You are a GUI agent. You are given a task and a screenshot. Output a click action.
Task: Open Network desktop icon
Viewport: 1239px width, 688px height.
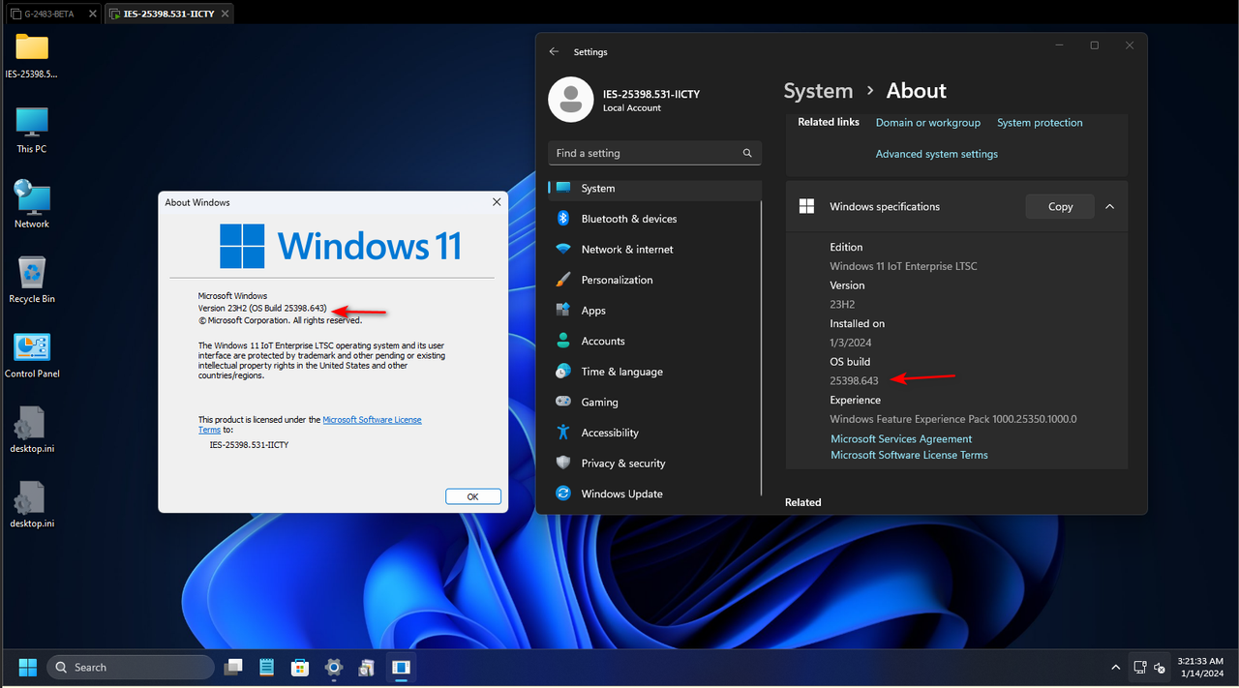click(x=32, y=204)
